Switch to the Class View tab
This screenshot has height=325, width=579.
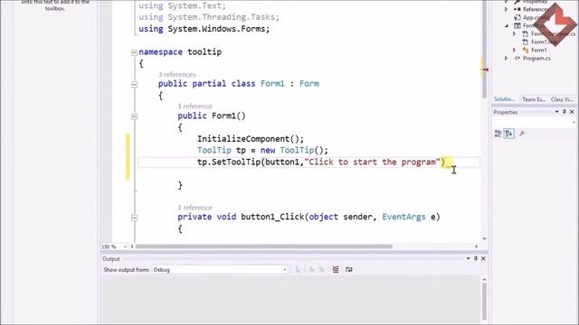coord(562,99)
